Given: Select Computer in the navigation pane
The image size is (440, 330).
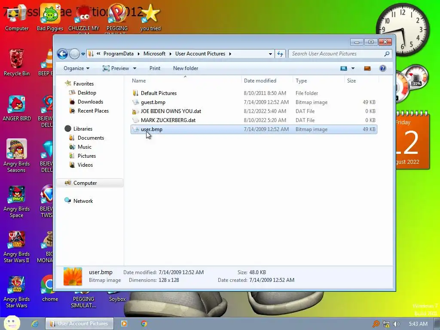Looking at the screenshot, I should point(90,183).
